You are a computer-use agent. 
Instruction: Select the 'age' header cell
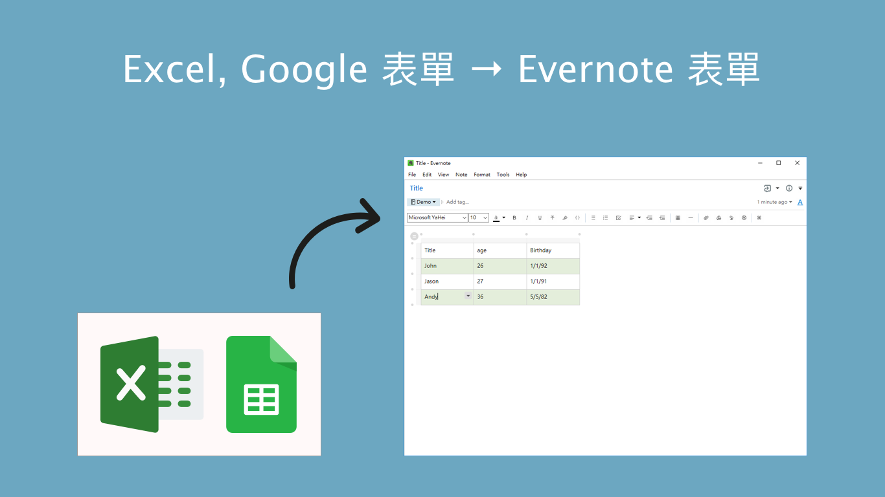point(500,250)
